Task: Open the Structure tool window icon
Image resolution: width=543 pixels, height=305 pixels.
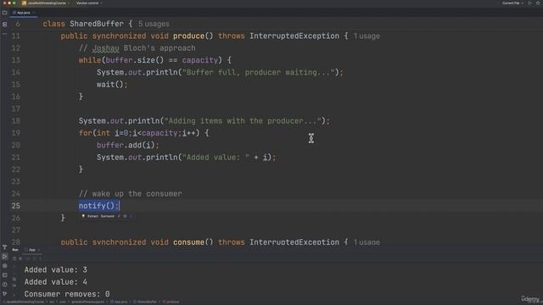Action: [x=4, y=25]
